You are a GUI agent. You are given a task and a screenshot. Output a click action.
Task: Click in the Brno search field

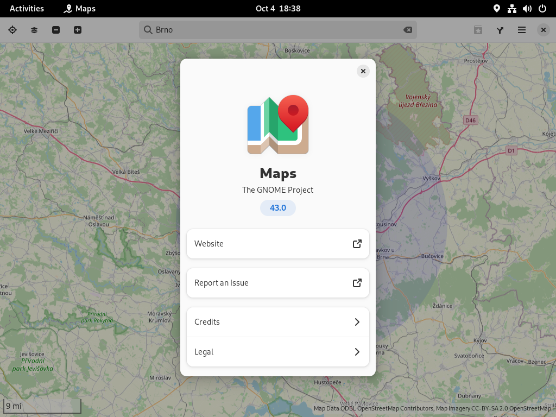coord(278,30)
